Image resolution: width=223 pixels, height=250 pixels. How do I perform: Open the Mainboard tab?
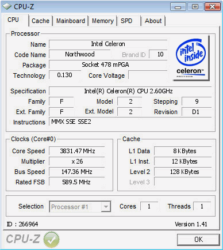click(71, 21)
